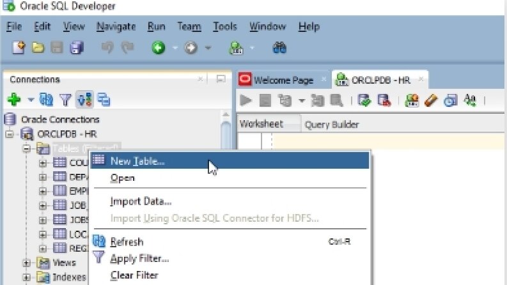Open the Forward navigation dropdown arrow
The height and width of the screenshot is (285, 507).
[208, 48]
